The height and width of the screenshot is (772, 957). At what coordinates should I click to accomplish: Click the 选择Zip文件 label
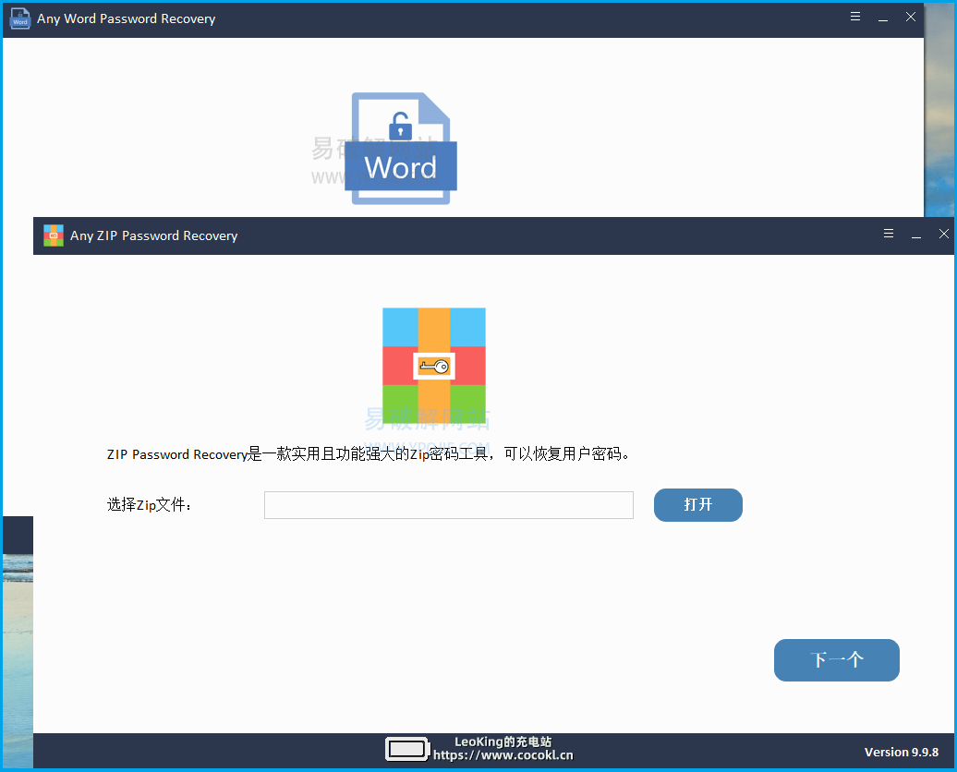pyautogui.click(x=150, y=505)
